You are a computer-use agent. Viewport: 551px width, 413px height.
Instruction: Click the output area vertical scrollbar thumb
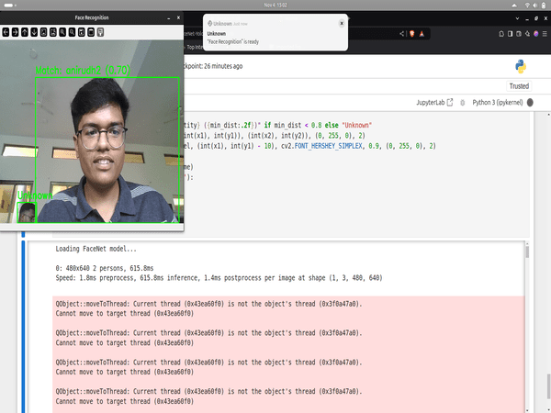527,251
